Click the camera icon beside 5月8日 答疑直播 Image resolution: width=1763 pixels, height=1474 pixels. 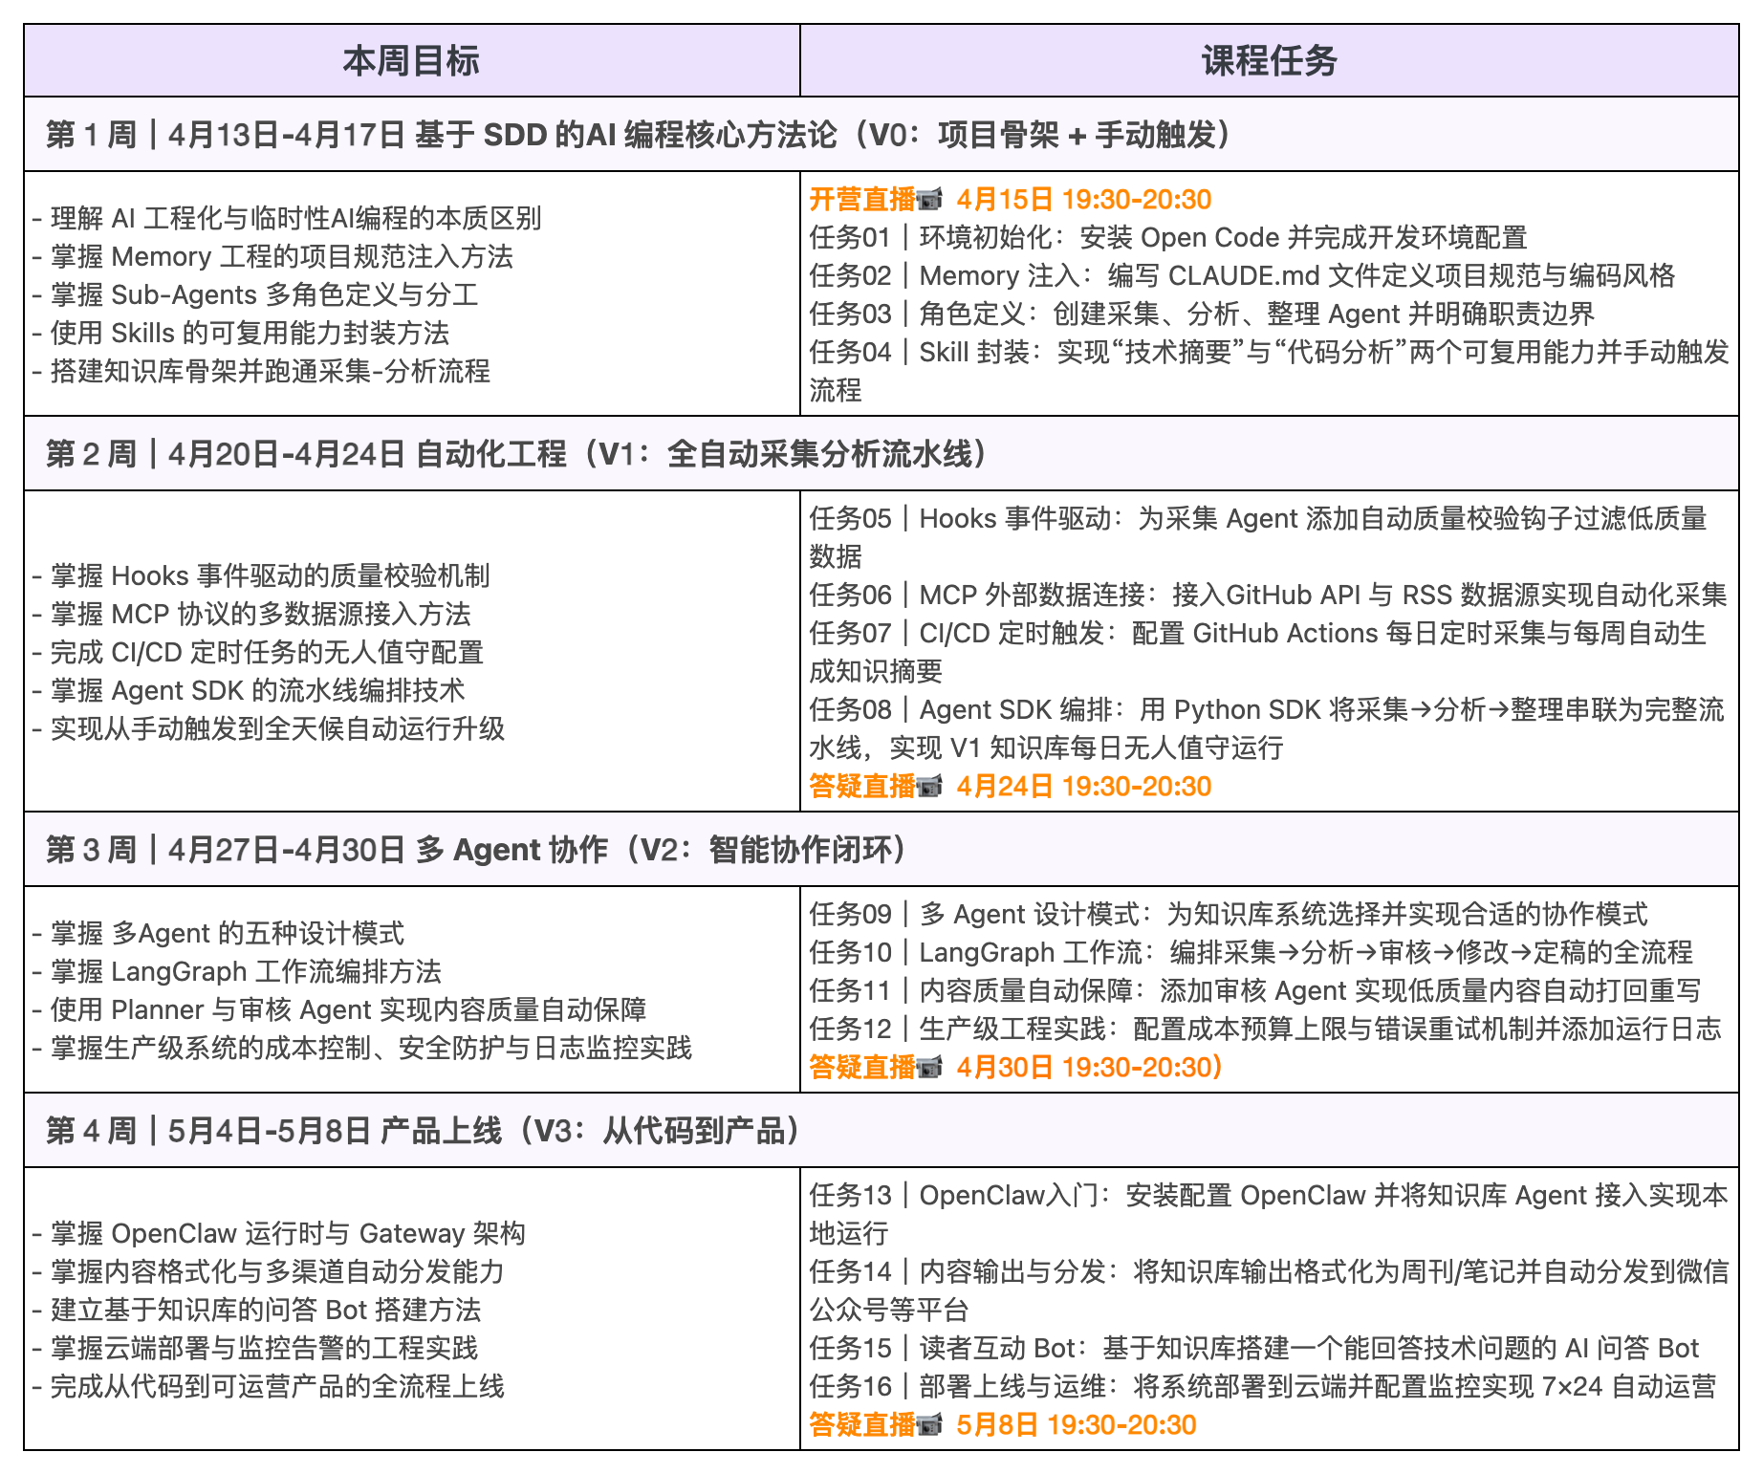click(927, 1424)
